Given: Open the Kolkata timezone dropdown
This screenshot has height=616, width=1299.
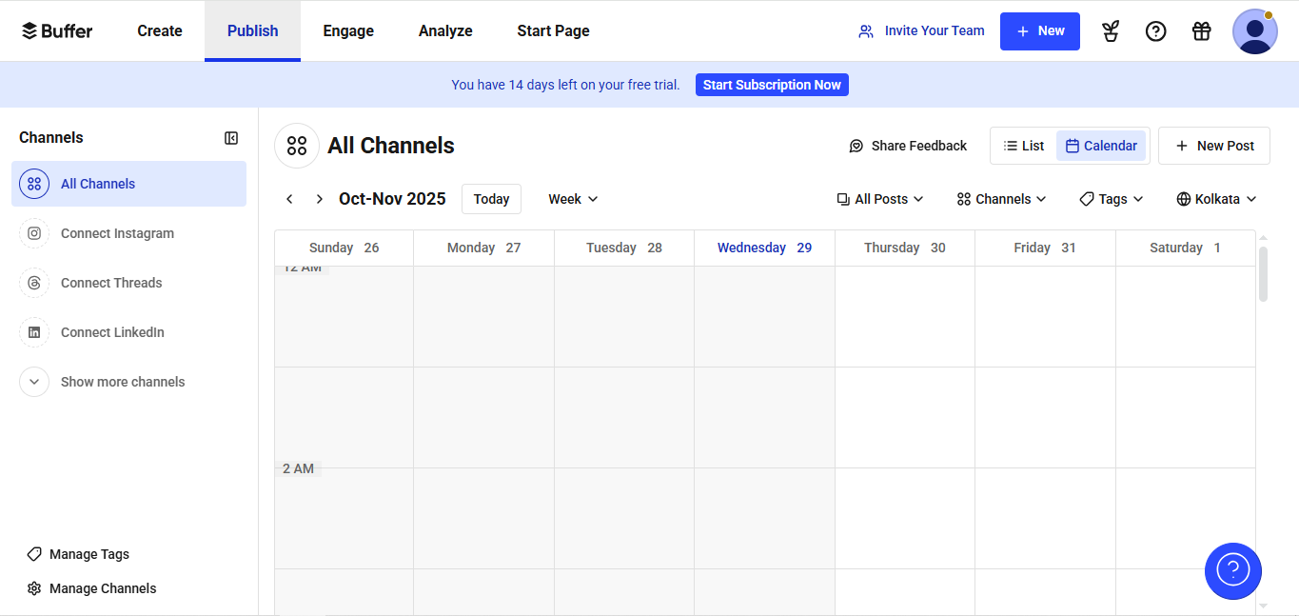Looking at the screenshot, I should 1216,199.
